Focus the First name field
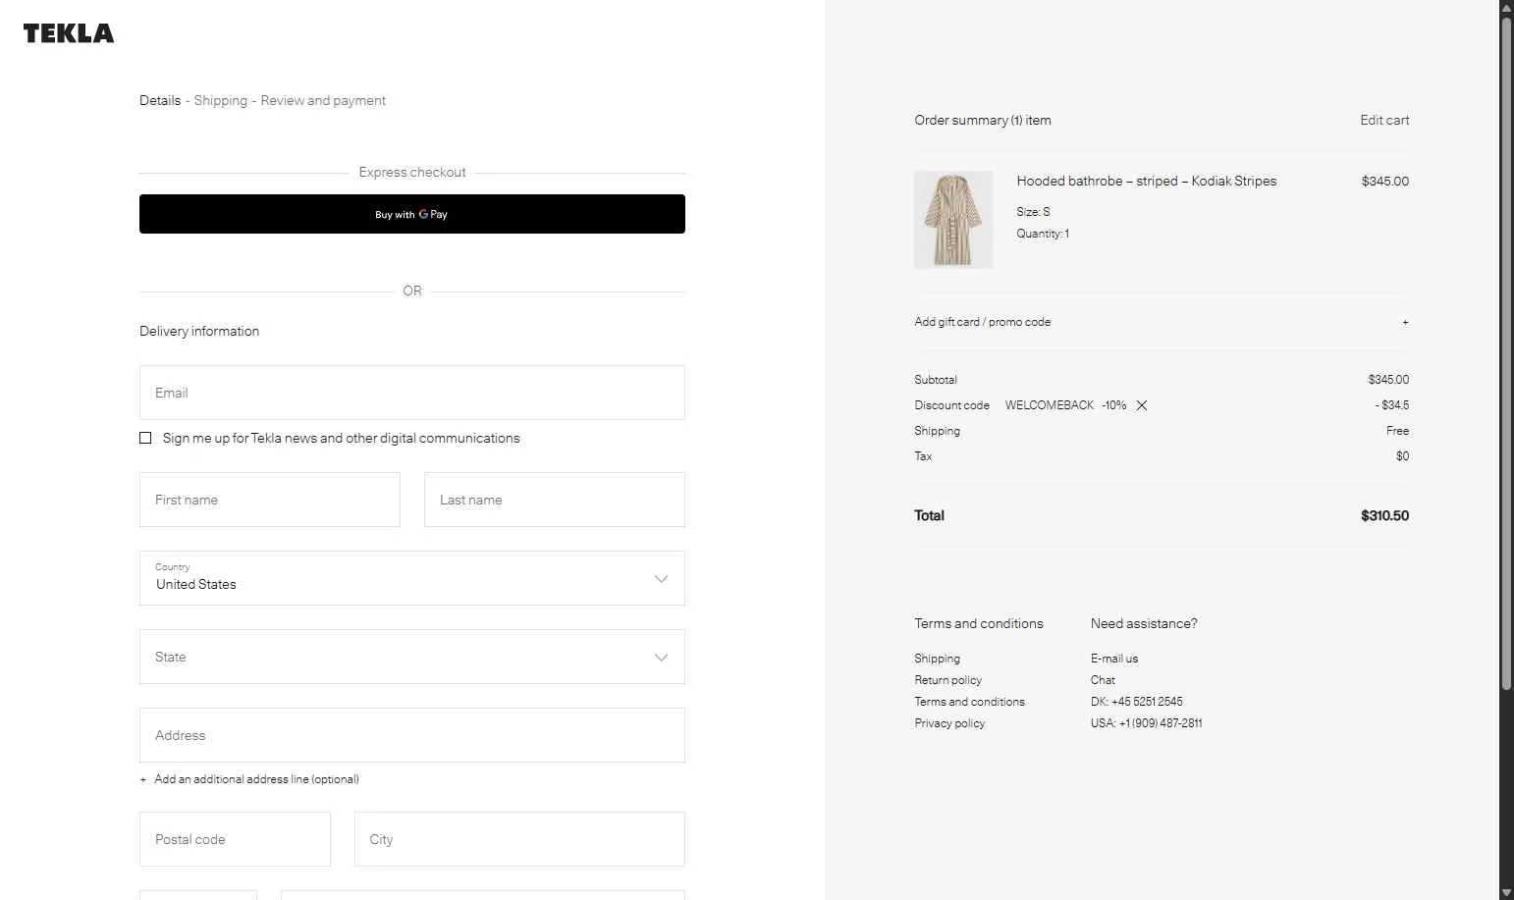Screen dimensions: 1514x900 270,500
